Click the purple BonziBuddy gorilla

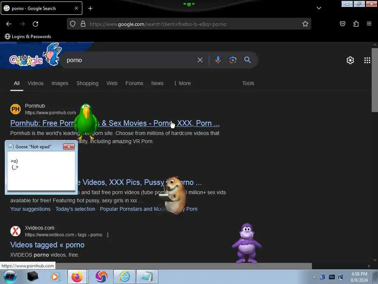pyautogui.click(x=247, y=243)
